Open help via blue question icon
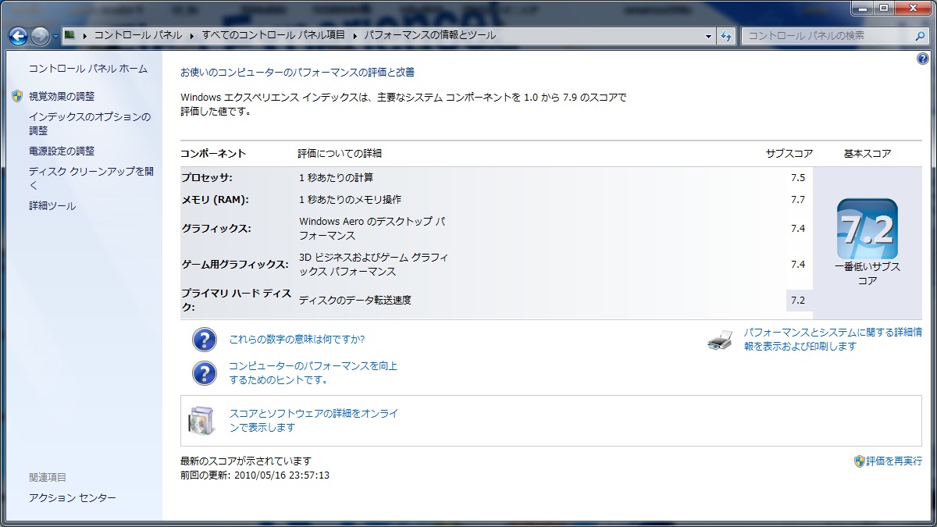The image size is (937, 527). (923, 59)
